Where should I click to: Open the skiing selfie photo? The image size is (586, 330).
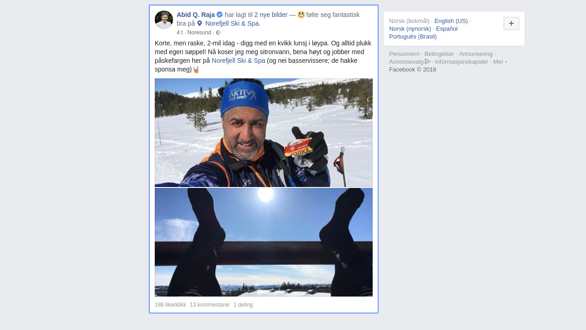[x=264, y=133]
